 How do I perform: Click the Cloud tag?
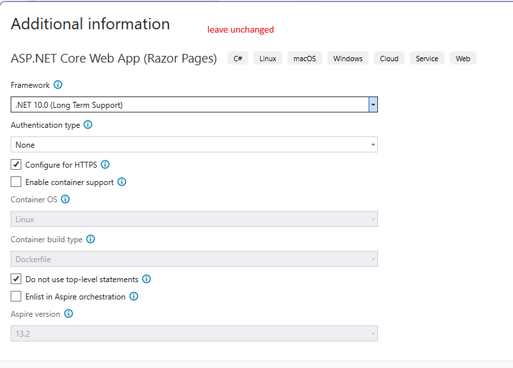[389, 58]
